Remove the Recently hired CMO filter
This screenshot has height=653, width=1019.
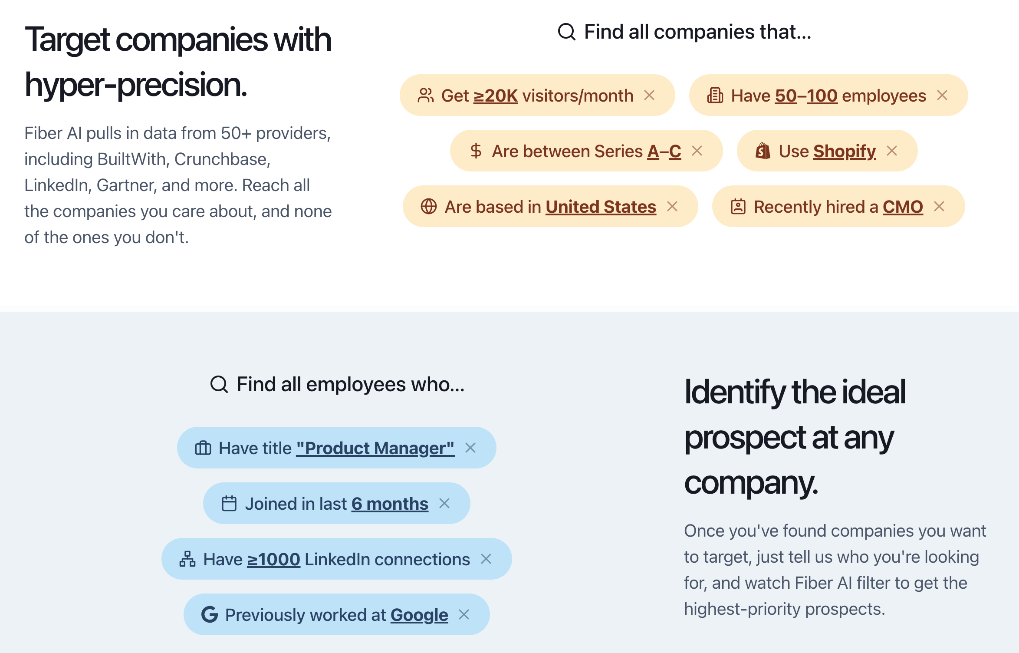click(x=939, y=207)
